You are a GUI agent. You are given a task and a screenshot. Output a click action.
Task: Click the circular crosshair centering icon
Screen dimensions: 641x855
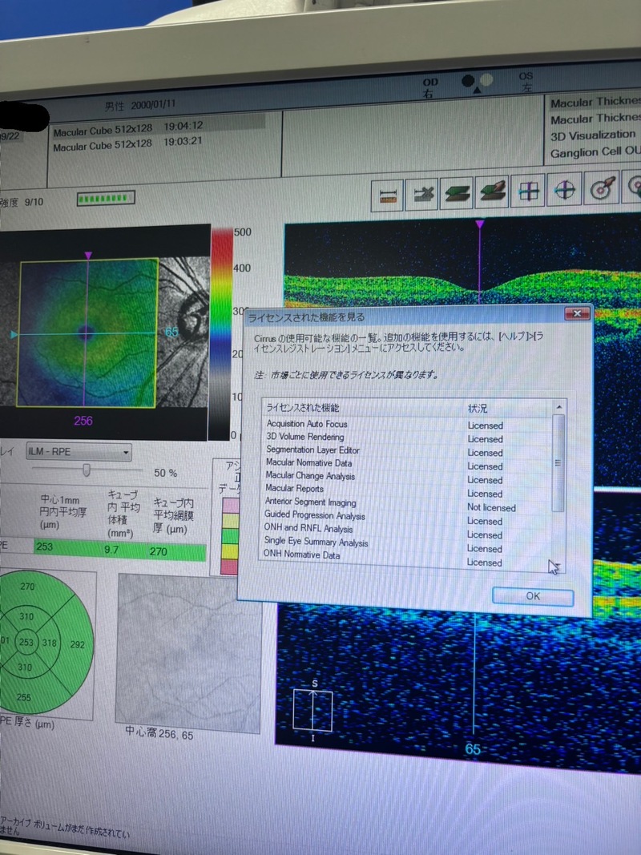pyautogui.click(x=566, y=189)
